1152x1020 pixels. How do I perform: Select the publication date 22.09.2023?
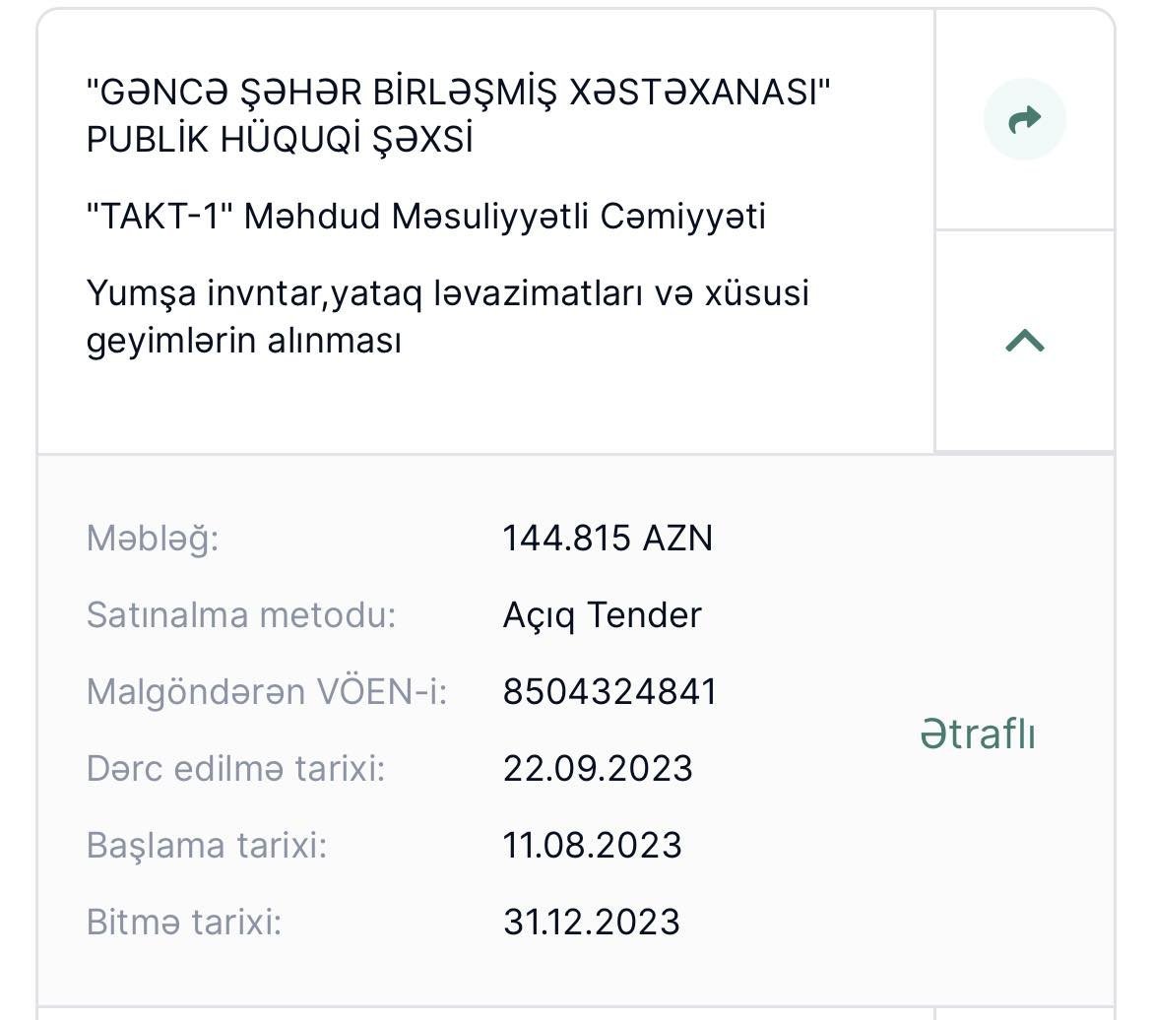598,769
